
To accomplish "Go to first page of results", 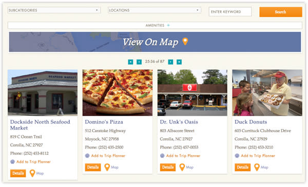I will tap(130, 62).
